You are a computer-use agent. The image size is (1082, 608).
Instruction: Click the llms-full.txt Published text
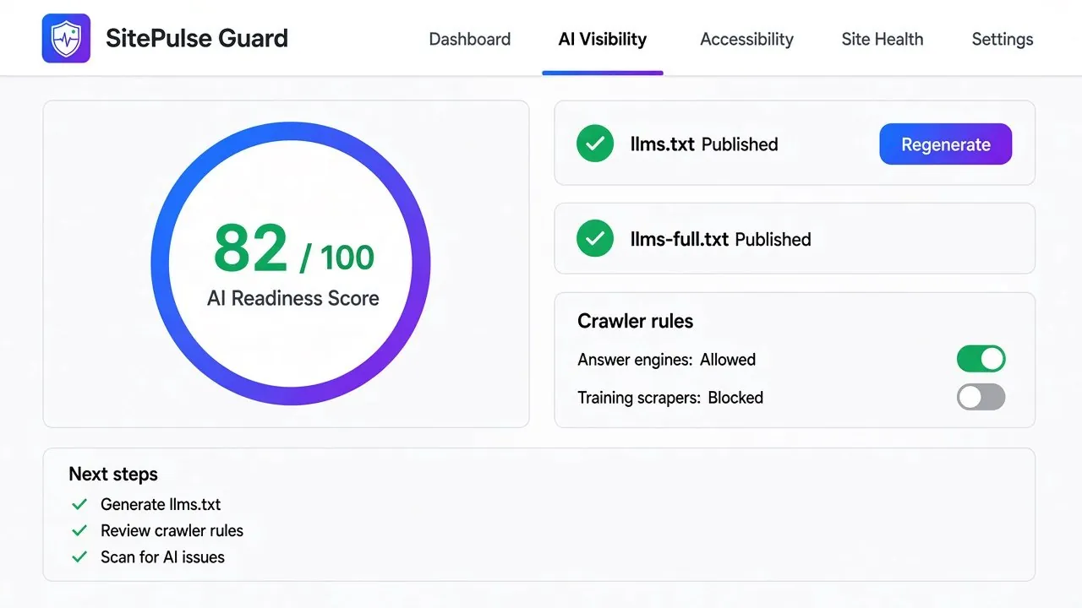point(721,239)
